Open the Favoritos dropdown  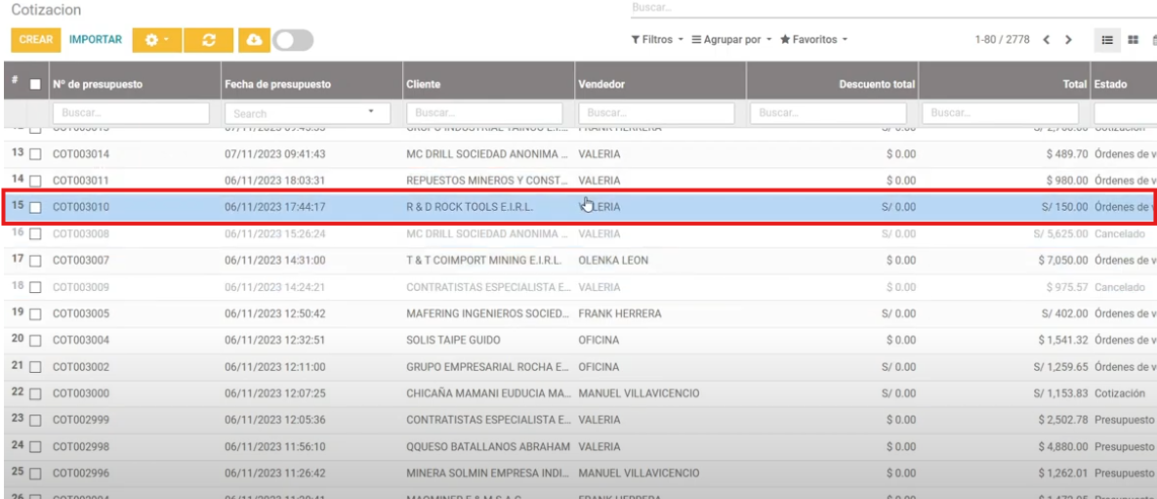pos(814,40)
